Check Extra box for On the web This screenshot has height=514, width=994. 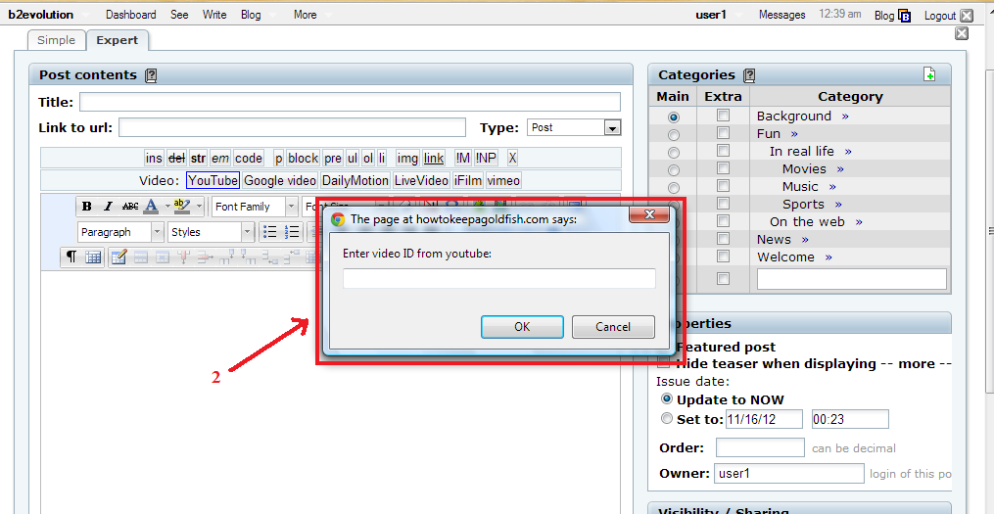click(x=723, y=221)
